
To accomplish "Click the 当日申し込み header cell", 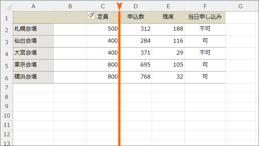I will (205, 18).
